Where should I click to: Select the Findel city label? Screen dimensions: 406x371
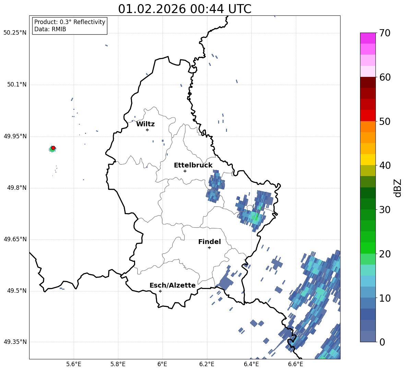(210, 242)
